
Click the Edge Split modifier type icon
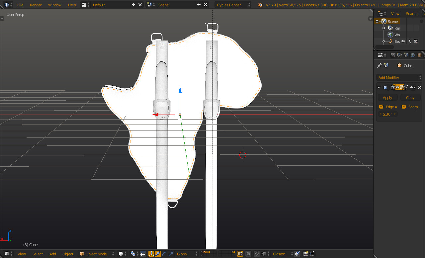tap(385, 87)
